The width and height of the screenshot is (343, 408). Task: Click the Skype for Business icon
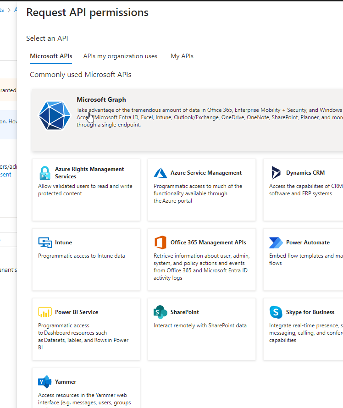click(x=276, y=312)
